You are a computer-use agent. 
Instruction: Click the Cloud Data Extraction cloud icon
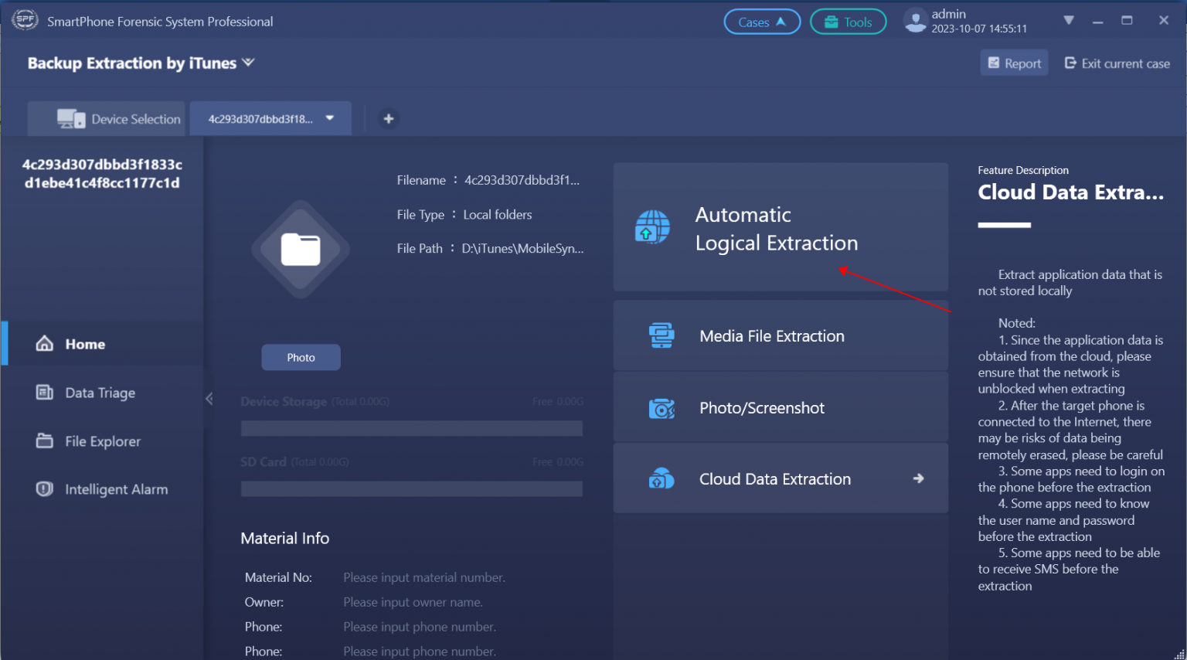pos(661,478)
